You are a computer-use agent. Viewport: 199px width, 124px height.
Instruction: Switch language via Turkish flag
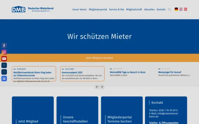(x=185, y=9)
